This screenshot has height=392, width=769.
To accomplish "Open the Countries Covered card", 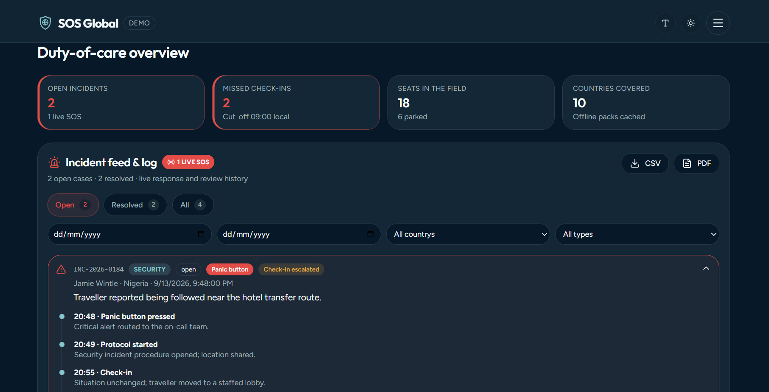I will click(646, 102).
